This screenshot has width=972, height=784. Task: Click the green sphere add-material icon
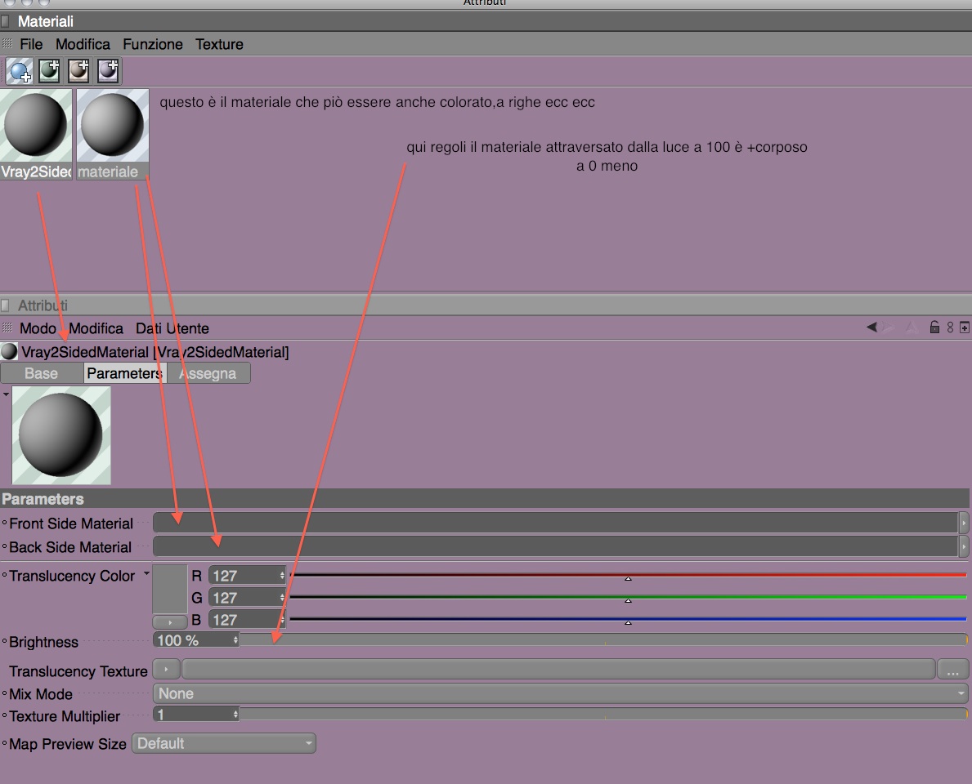49,71
